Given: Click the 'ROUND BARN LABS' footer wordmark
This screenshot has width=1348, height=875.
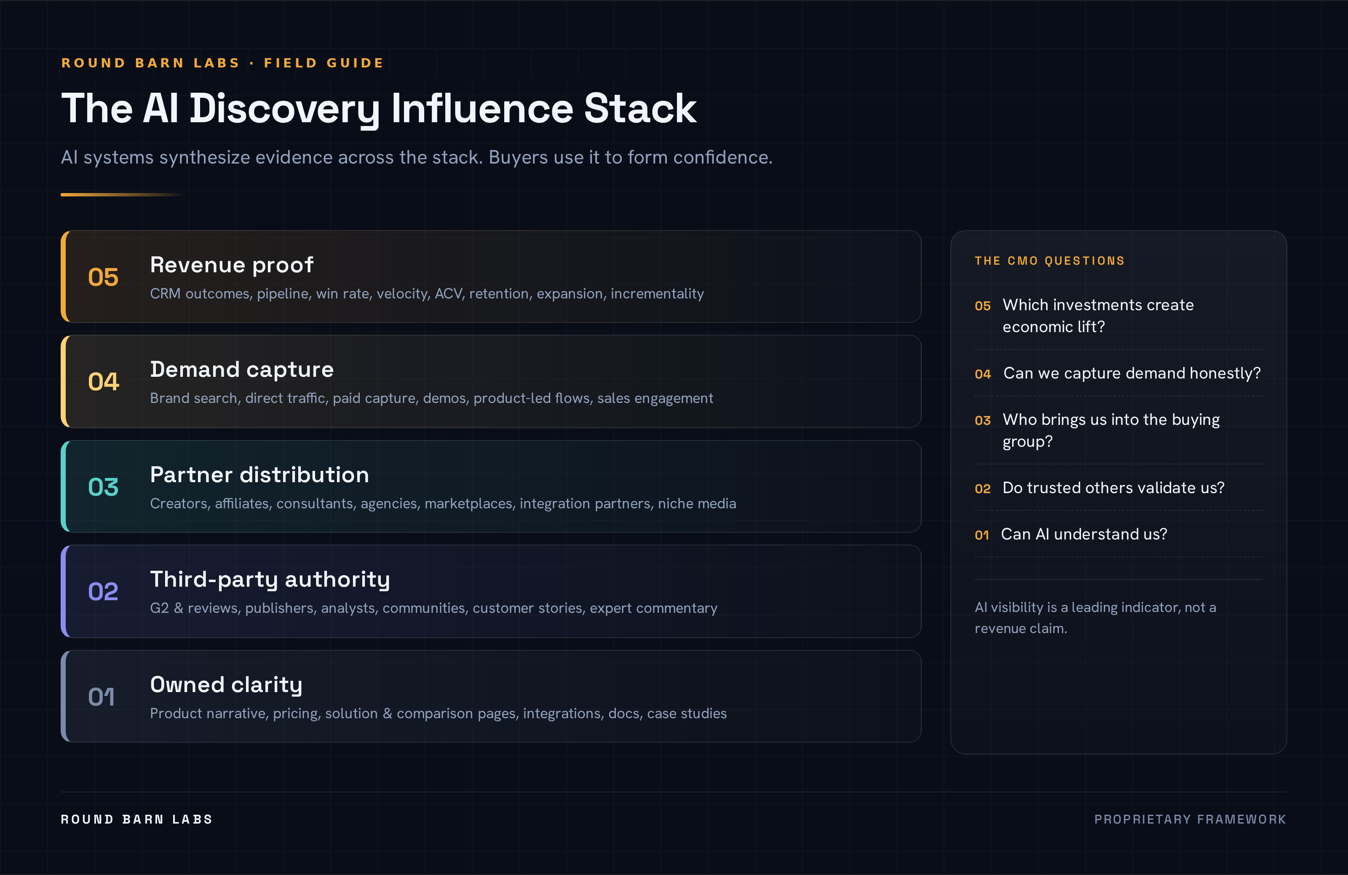Looking at the screenshot, I should pyautogui.click(x=136, y=819).
